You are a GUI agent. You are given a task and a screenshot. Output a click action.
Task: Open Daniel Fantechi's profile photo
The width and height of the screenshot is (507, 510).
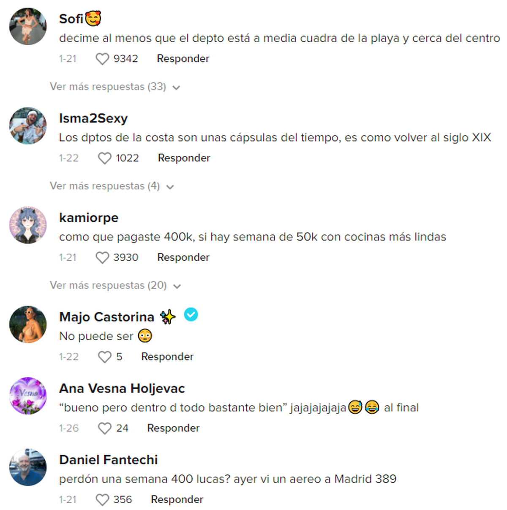[x=28, y=467]
